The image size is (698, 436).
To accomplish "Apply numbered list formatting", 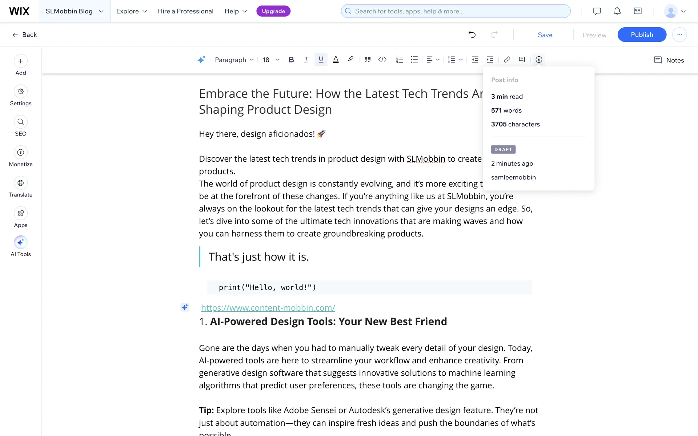I will pyautogui.click(x=399, y=60).
